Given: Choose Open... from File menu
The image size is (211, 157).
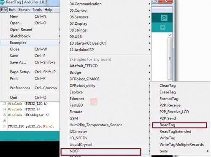Looking at the screenshot, I should [30, 23].
